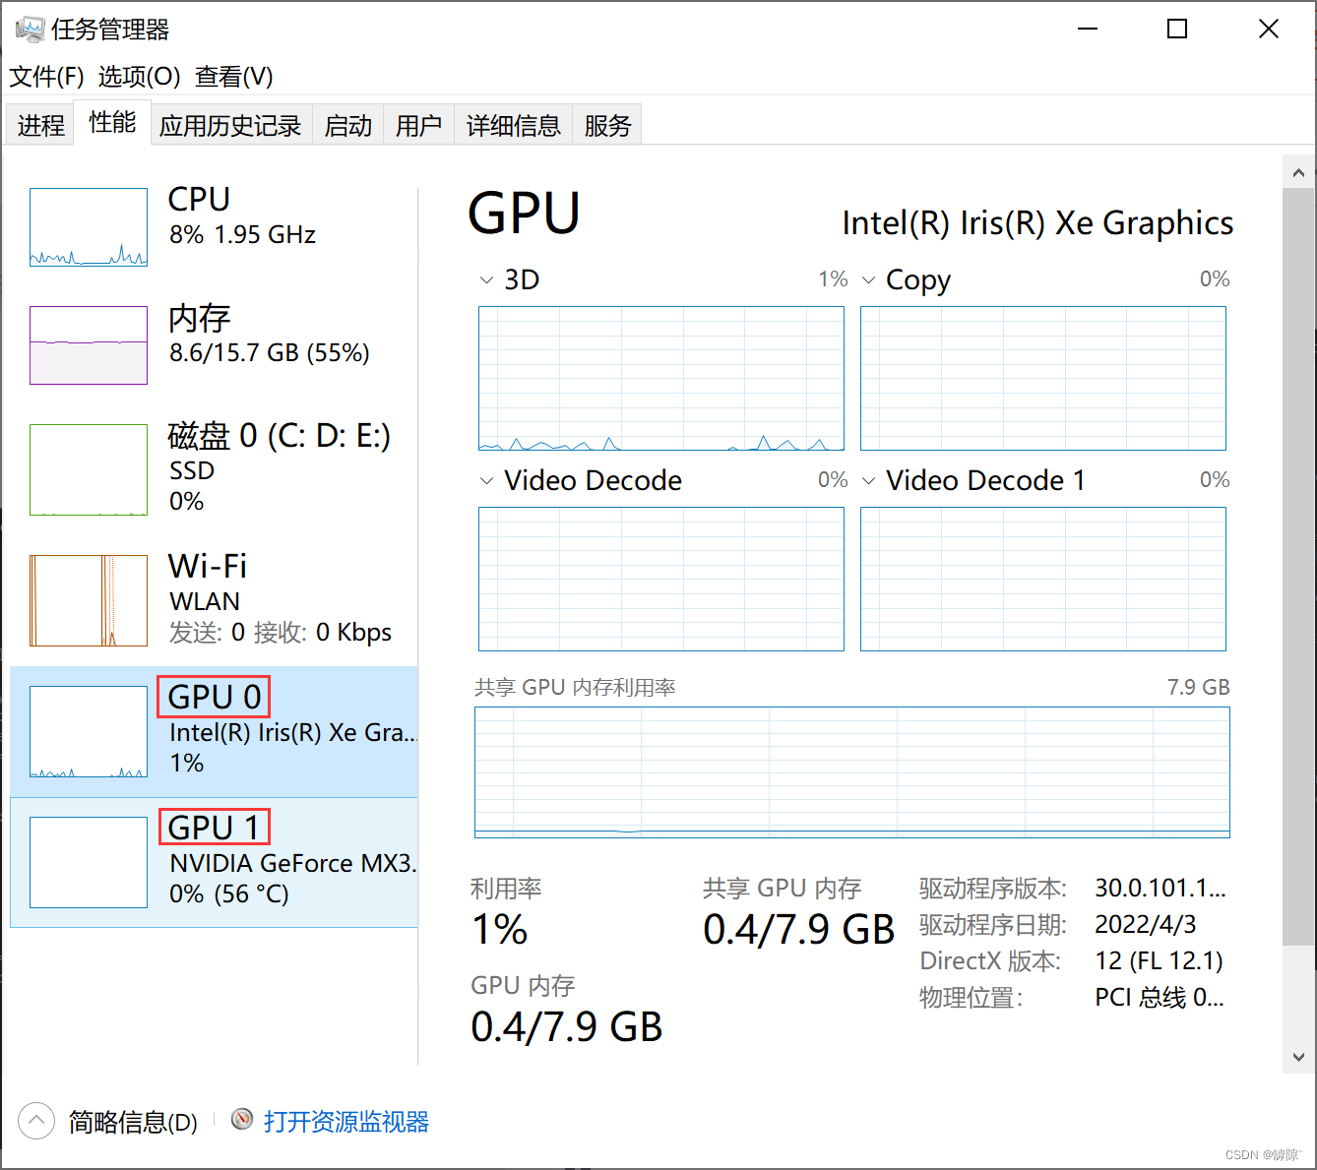
Task: Select GPU 0 Intel Iris Xe entry
Action: click(215, 731)
